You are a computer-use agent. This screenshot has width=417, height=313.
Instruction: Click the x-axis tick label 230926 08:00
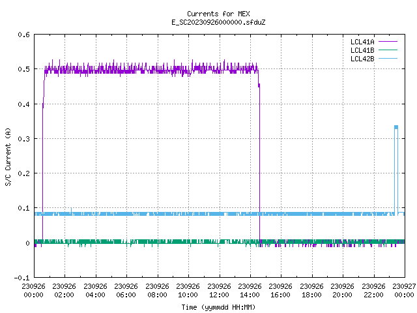tap(157, 290)
